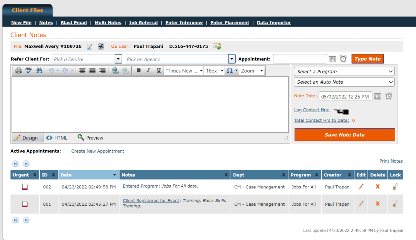Redo the last edit
This screenshot has height=240, width=416.
(x=65, y=70)
